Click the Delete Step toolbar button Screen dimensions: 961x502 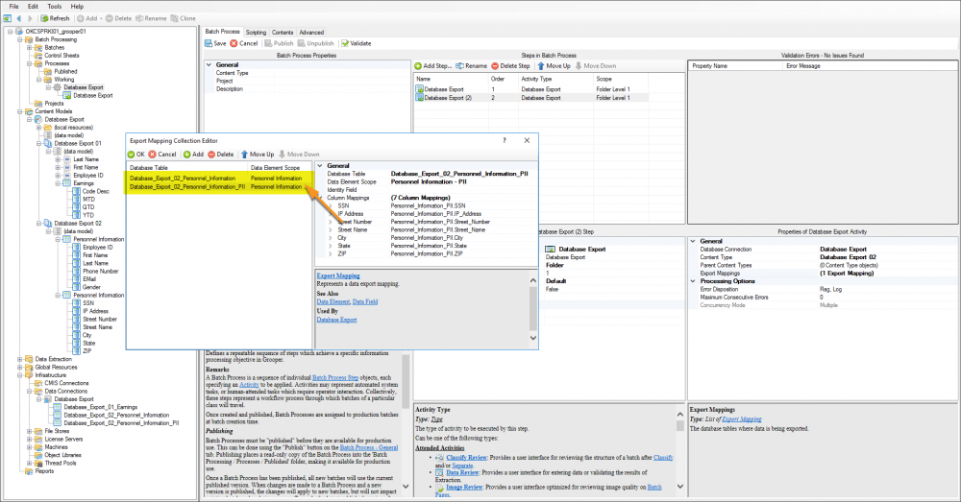(x=510, y=65)
